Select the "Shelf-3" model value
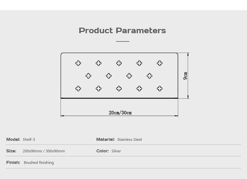The width and height of the screenshot is (247, 179). tap(29, 140)
